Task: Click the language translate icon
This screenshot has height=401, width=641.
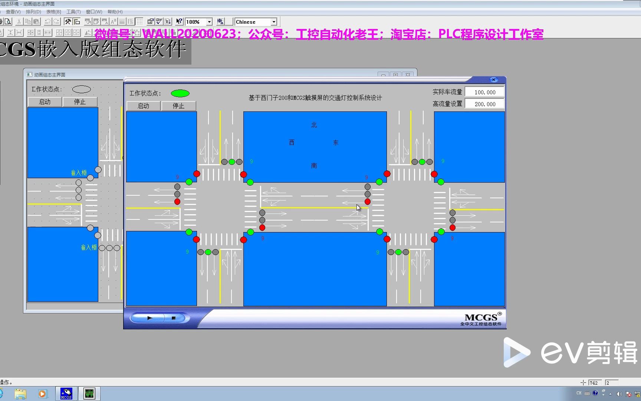Action: point(221,22)
